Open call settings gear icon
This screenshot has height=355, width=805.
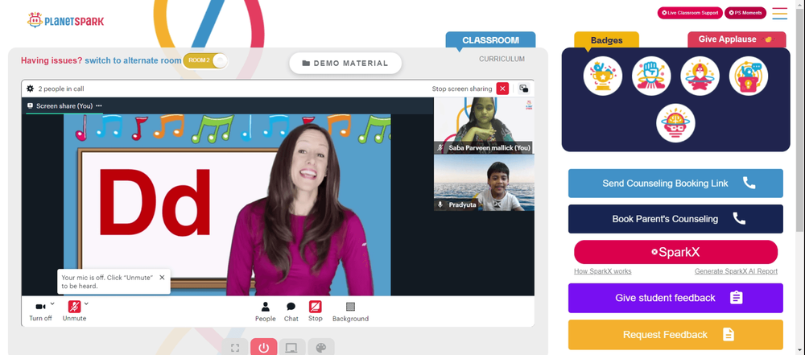point(31,89)
